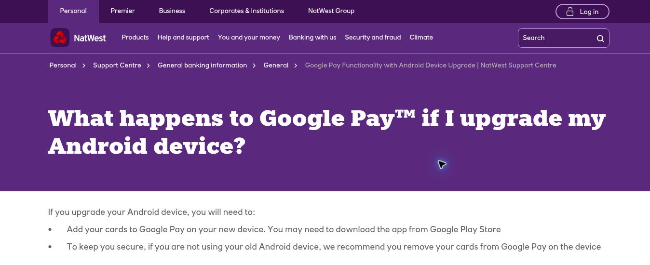Open the Banking with us menu
The height and width of the screenshot is (265, 650).
tap(312, 38)
